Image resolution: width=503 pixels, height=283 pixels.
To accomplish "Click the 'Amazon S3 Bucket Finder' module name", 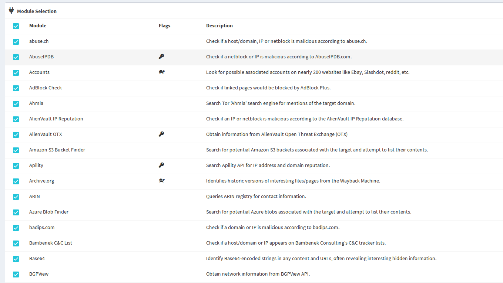I will tap(57, 150).
